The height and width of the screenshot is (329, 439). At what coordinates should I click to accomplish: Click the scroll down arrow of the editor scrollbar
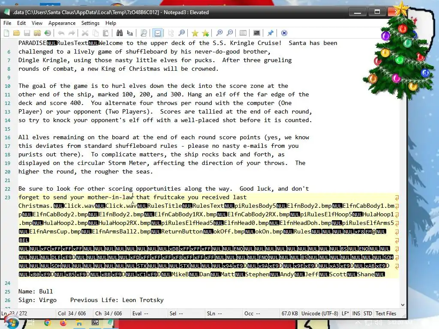point(403,305)
